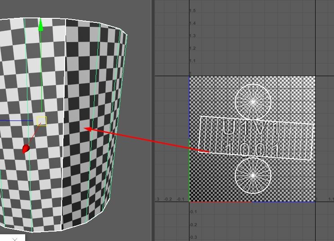
Task: Select the bottom circular UV shell center
Action: coord(253,176)
